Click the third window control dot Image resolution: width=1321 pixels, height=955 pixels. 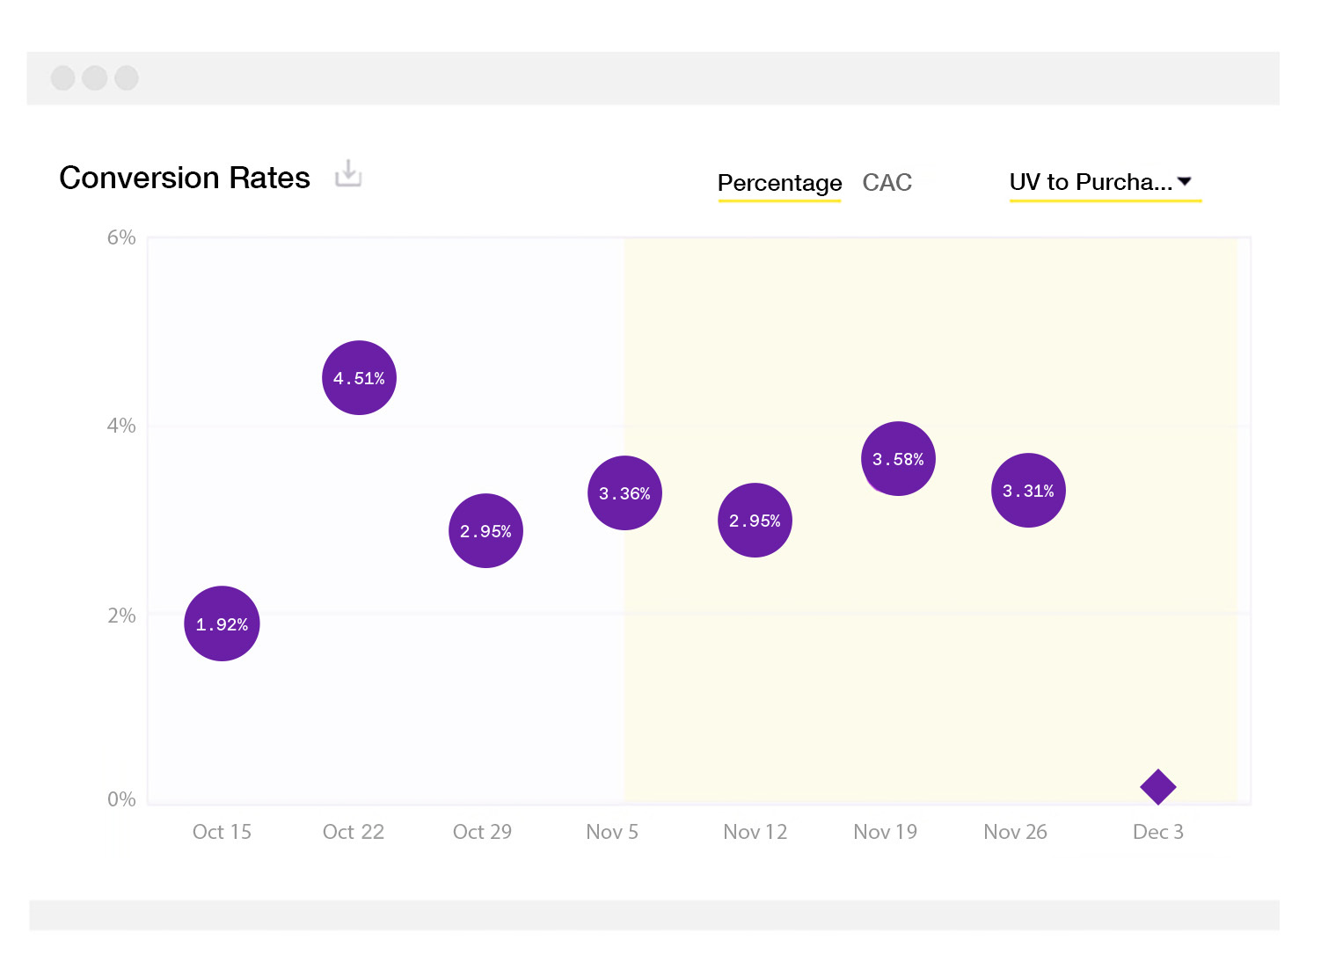pos(127,78)
